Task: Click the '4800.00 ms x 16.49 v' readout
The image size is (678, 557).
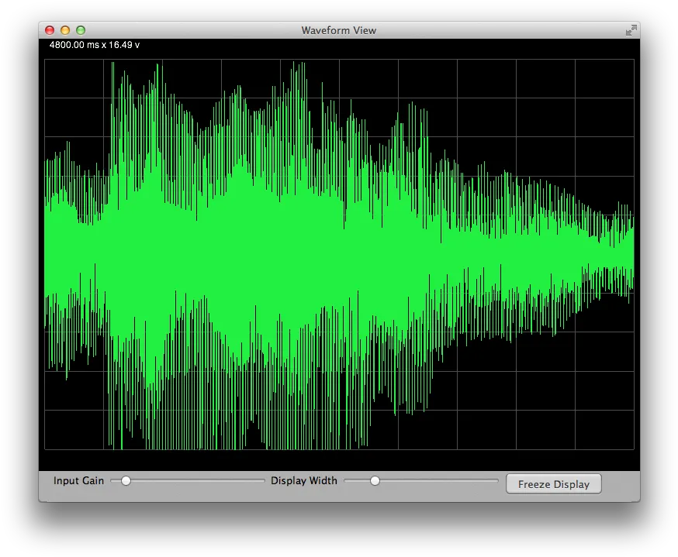Action: [95, 45]
